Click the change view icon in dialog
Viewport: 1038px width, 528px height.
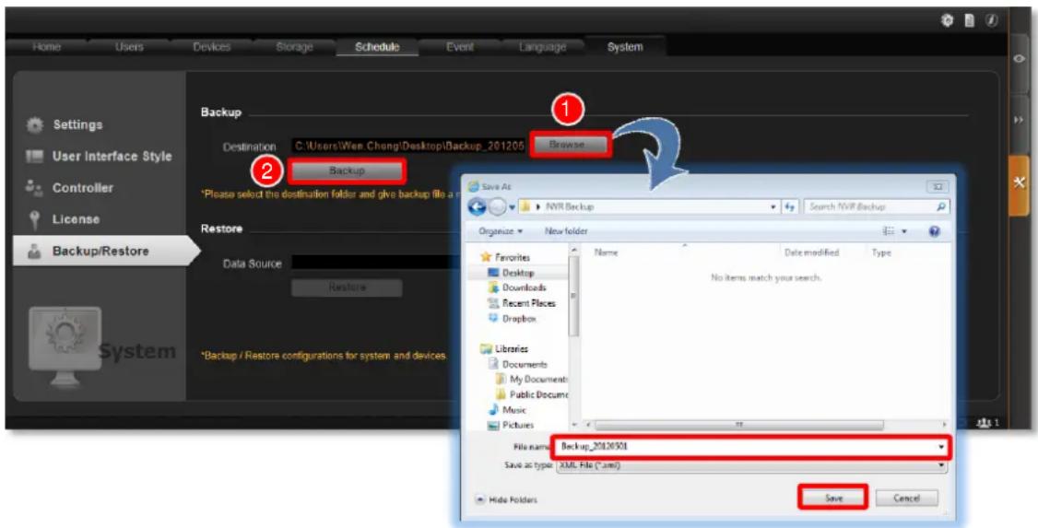889,231
